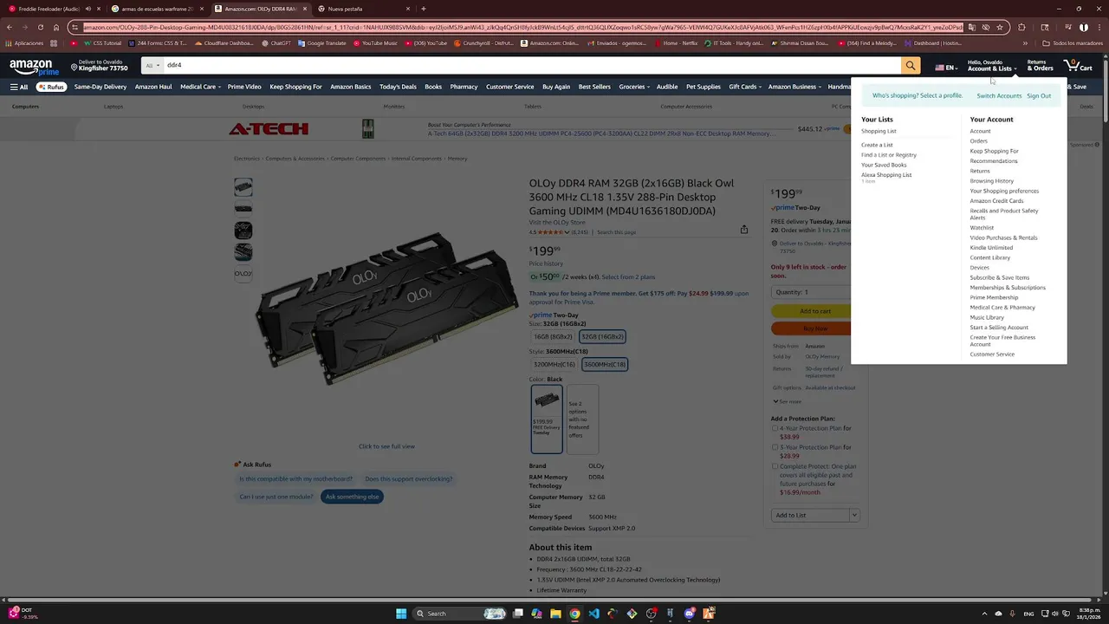Check the 5-Year Protection Plan box

775,447
